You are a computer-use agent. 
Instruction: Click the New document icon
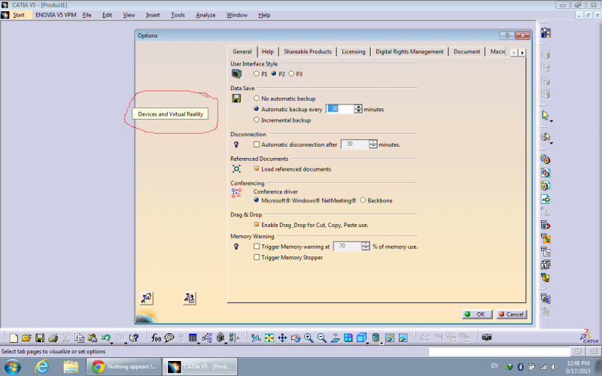(x=14, y=338)
